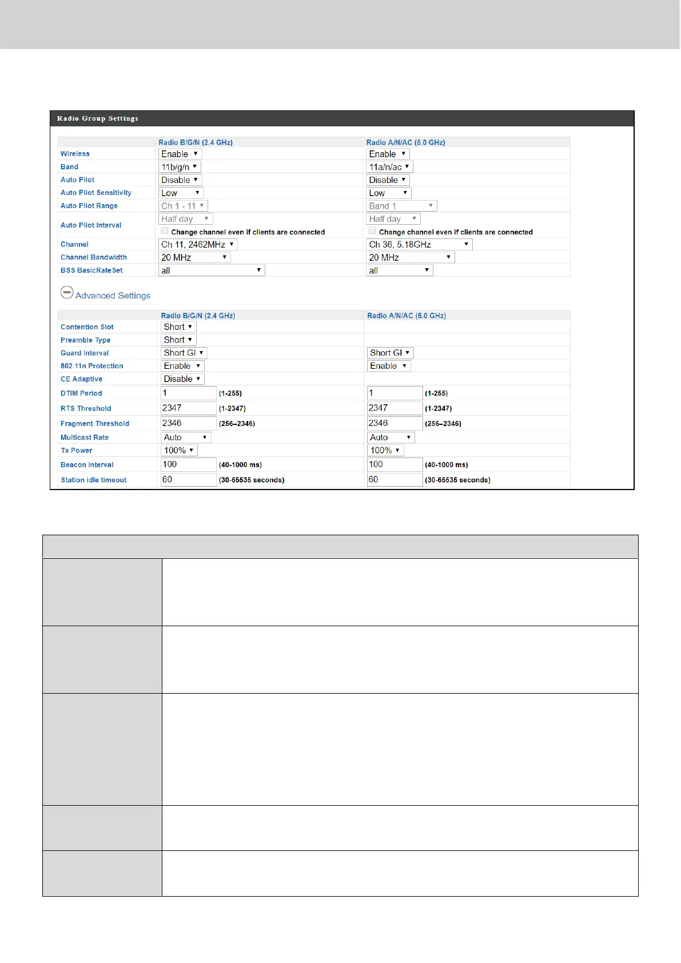The width and height of the screenshot is (681, 963).
Task: Open CE Adaptive Disable dropdown
Action: (x=182, y=379)
